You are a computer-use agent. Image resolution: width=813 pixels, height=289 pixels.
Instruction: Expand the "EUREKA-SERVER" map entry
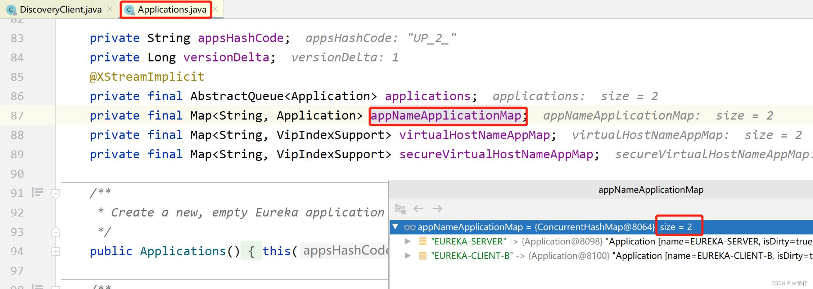pos(407,241)
